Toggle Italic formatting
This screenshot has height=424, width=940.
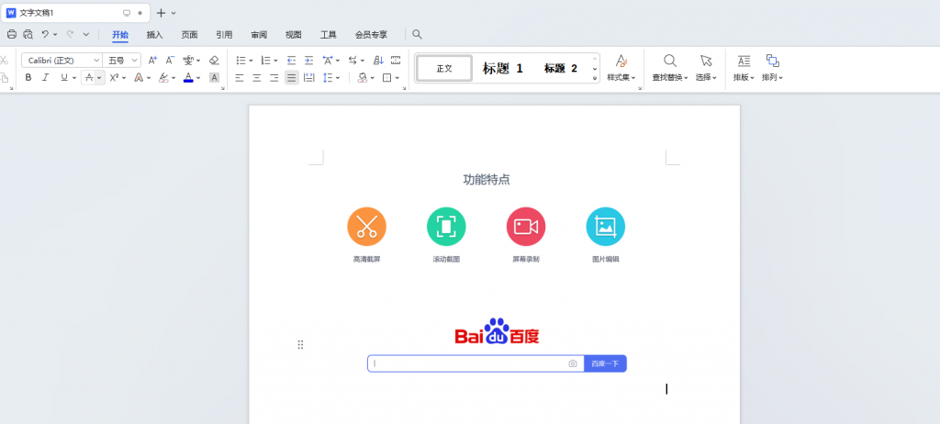pos(45,77)
